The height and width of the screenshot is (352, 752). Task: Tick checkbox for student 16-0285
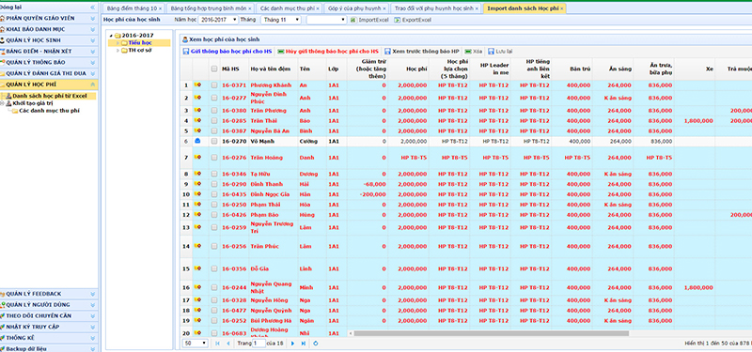tap(214, 121)
